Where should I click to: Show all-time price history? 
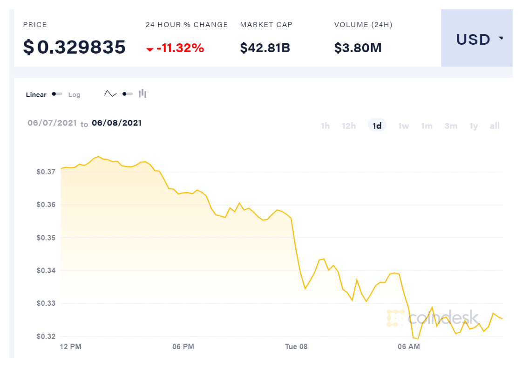tap(495, 126)
